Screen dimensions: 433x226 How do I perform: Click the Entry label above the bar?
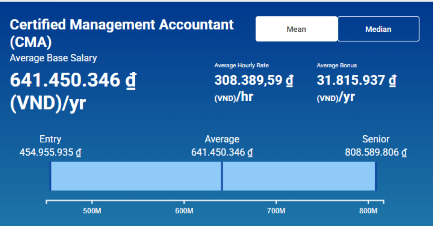tap(50, 139)
